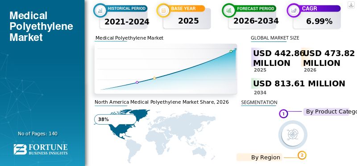The image size is (357, 166).
Task: Click the HISTORICAL PERIOD header label
Action: tap(126, 8)
